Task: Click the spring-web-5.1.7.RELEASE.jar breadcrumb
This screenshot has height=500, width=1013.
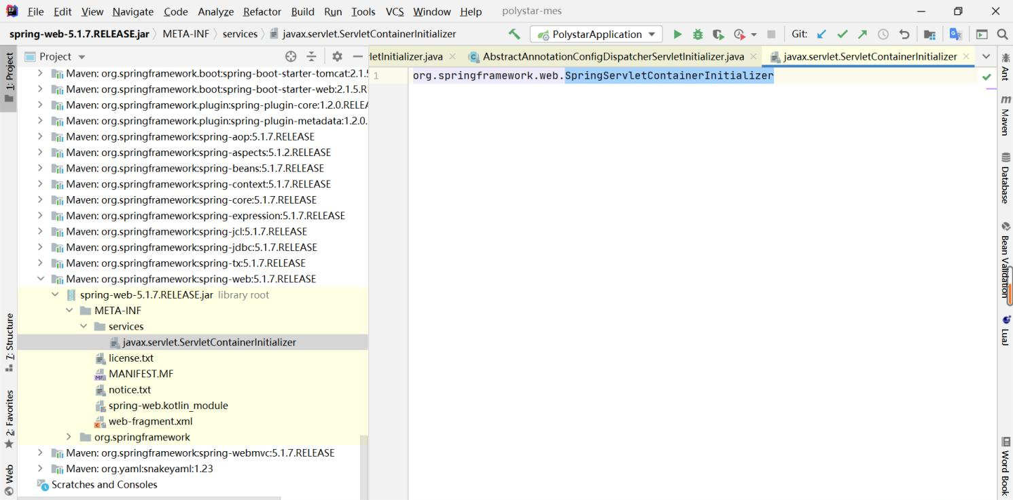Action: (x=79, y=34)
